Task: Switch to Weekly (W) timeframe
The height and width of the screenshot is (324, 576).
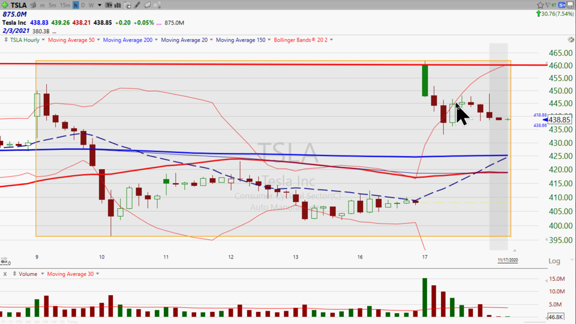Action: click(x=91, y=5)
